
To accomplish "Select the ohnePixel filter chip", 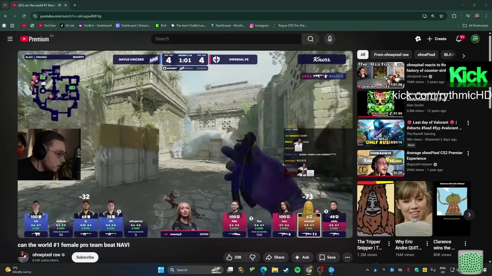I will coord(426,54).
